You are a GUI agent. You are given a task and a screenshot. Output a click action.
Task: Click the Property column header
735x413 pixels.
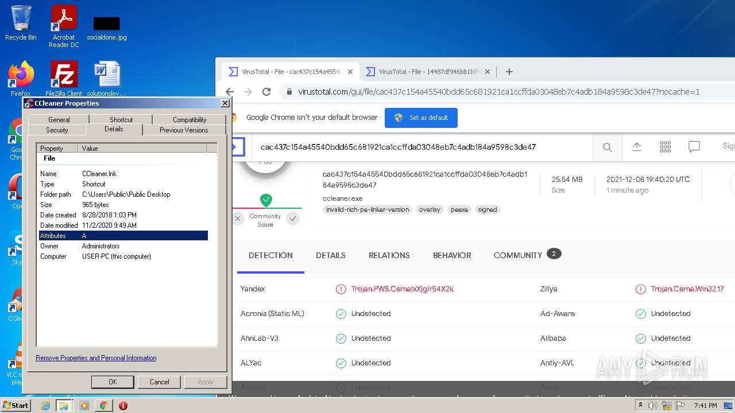57,148
